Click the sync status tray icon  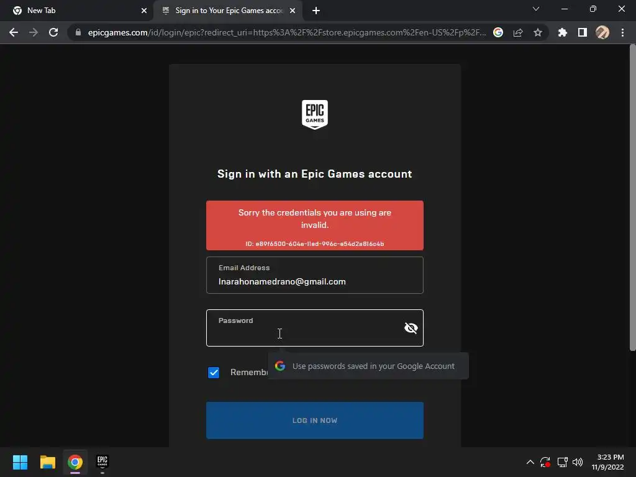545,462
